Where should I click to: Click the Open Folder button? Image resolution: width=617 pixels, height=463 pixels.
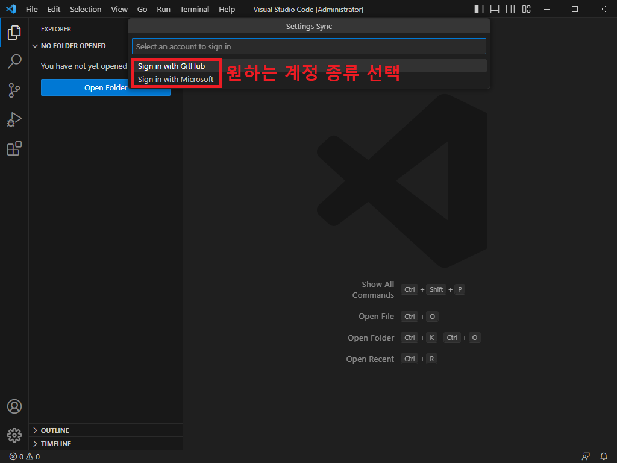coord(105,88)
